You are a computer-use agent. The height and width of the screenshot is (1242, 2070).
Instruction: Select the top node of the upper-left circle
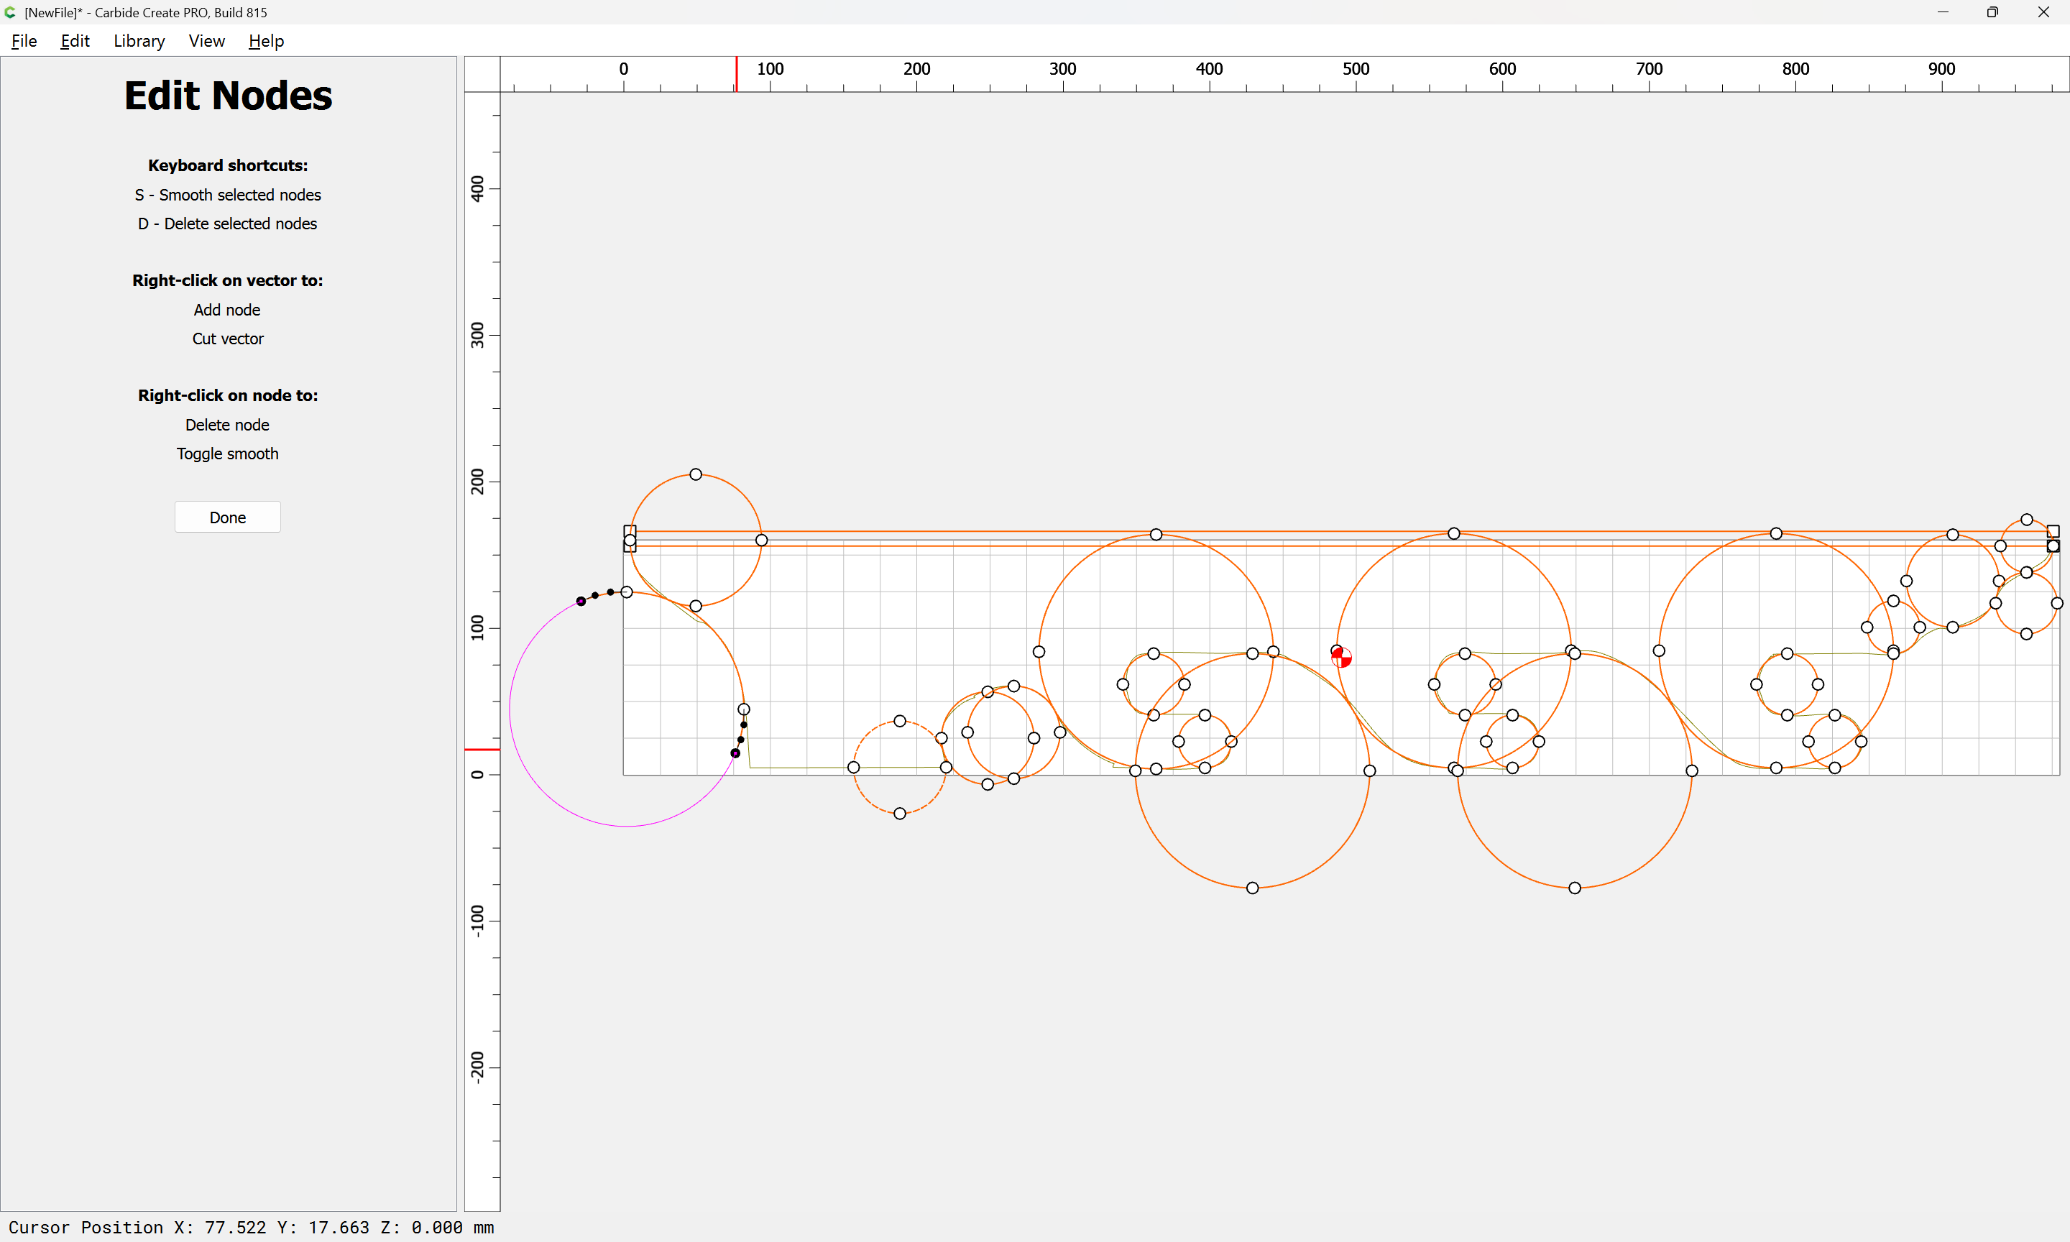(x=695, y=474)
